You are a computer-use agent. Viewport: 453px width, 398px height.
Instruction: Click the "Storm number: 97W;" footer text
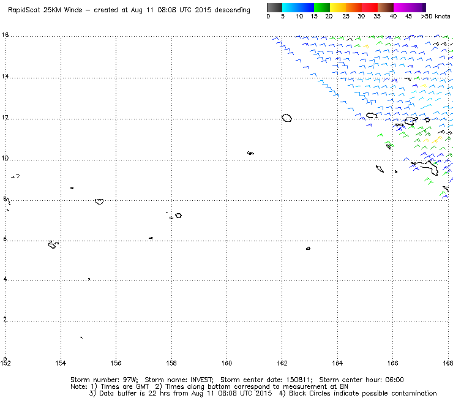point(104,380)
